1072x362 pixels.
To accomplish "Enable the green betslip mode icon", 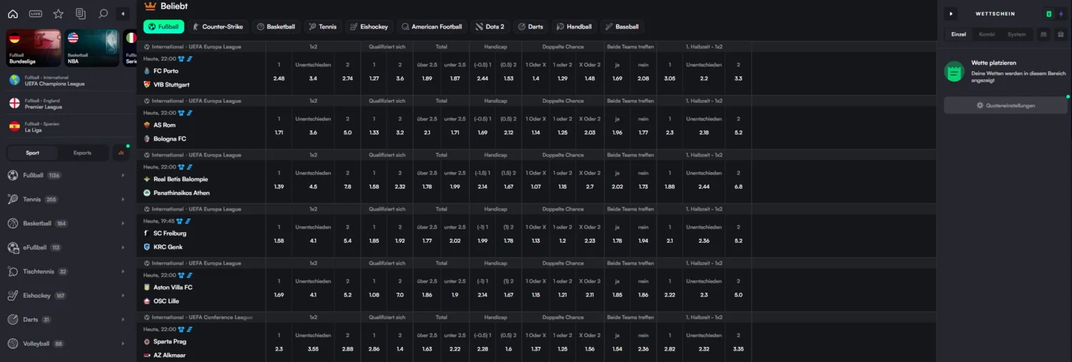I will pyautogui.click(x=1049, y=14).
